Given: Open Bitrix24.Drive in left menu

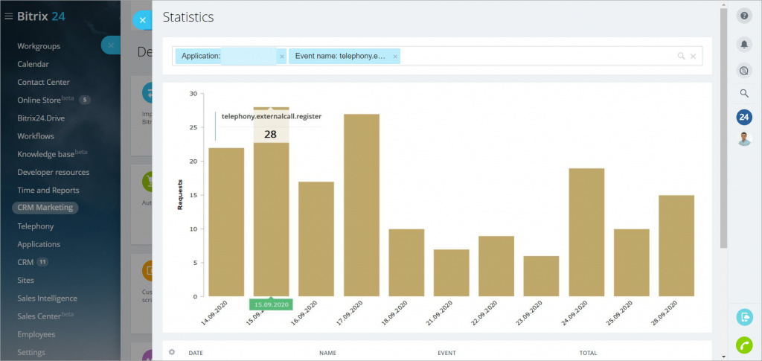Looking at the screenshot, I should pyautogui.click(x=41, y=118).
